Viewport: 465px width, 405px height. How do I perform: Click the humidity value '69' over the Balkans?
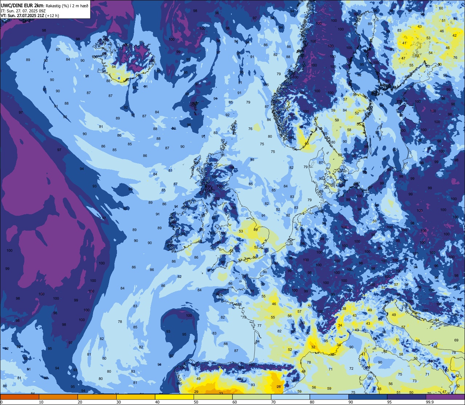point(456,340)
